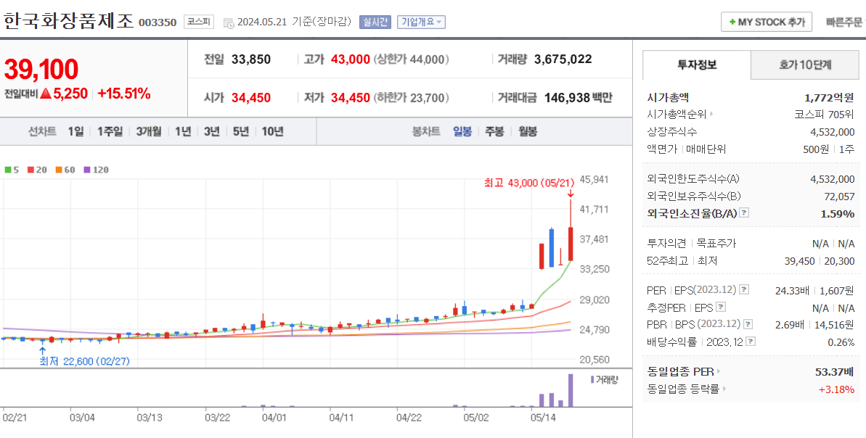866x438 pixels.
Task: Click current price 39,100
Action: pos(41,70)
